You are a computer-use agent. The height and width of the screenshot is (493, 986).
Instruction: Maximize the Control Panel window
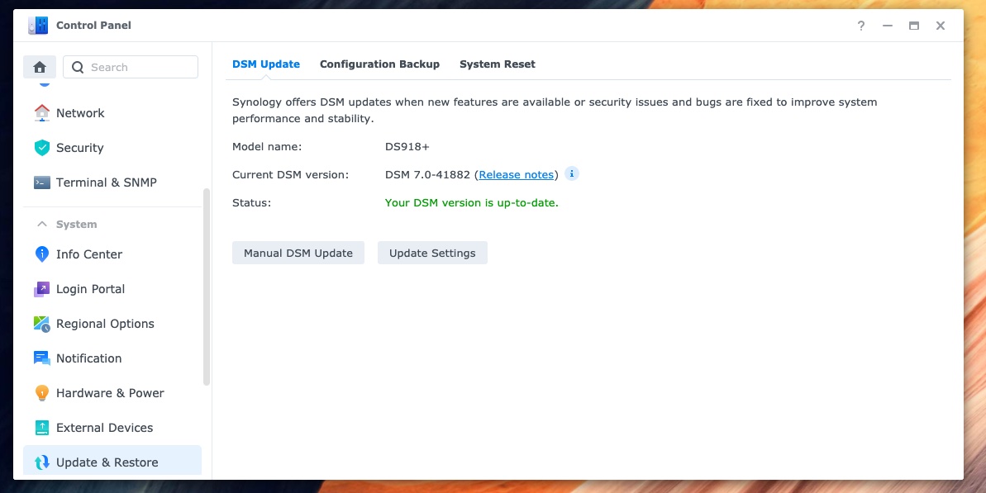tap(914, 26)
